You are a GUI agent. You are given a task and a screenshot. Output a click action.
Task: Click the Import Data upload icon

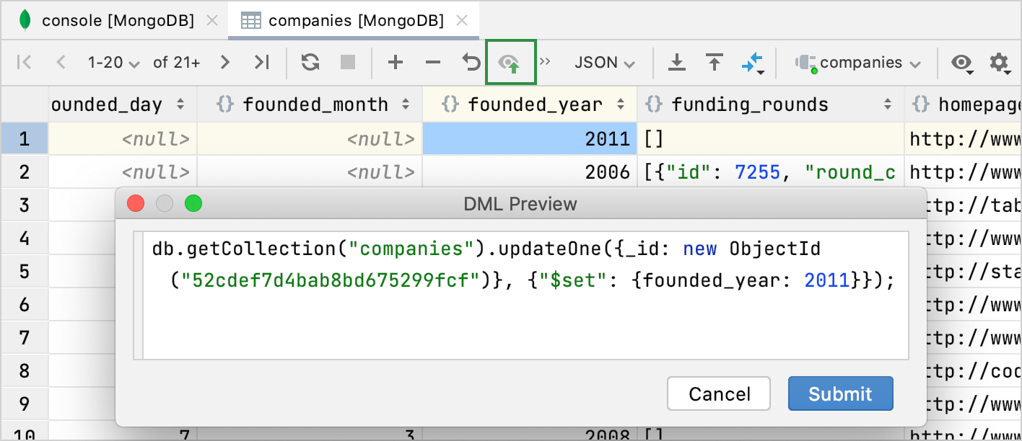click(x=715, y=63)
